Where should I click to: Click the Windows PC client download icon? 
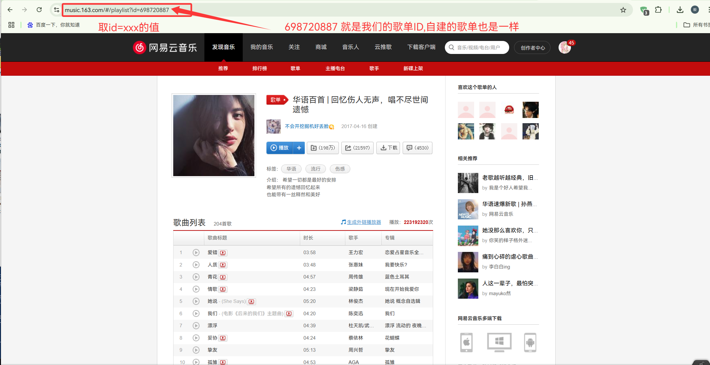coord(499,342)
